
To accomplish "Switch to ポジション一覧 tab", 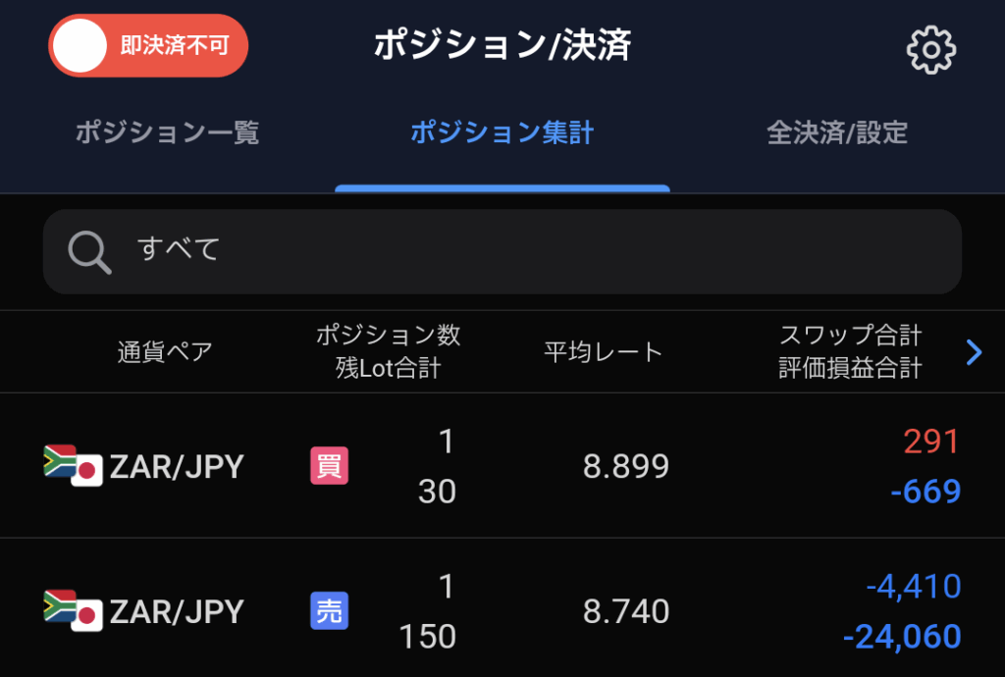I will pyautogui.click(x=167, y=133).
